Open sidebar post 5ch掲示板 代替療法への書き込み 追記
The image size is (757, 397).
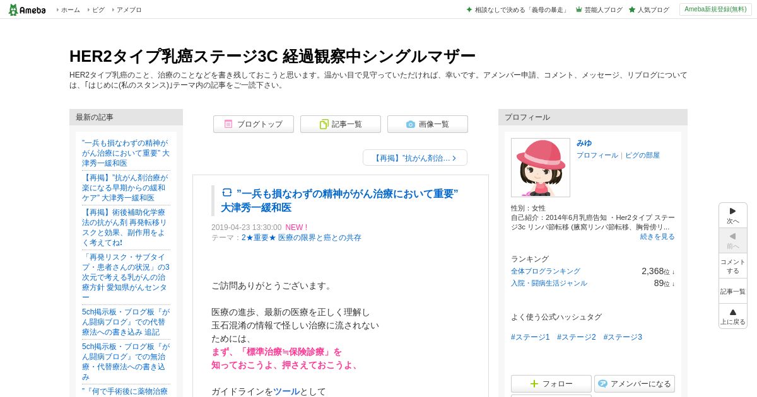tap(126, 322)
